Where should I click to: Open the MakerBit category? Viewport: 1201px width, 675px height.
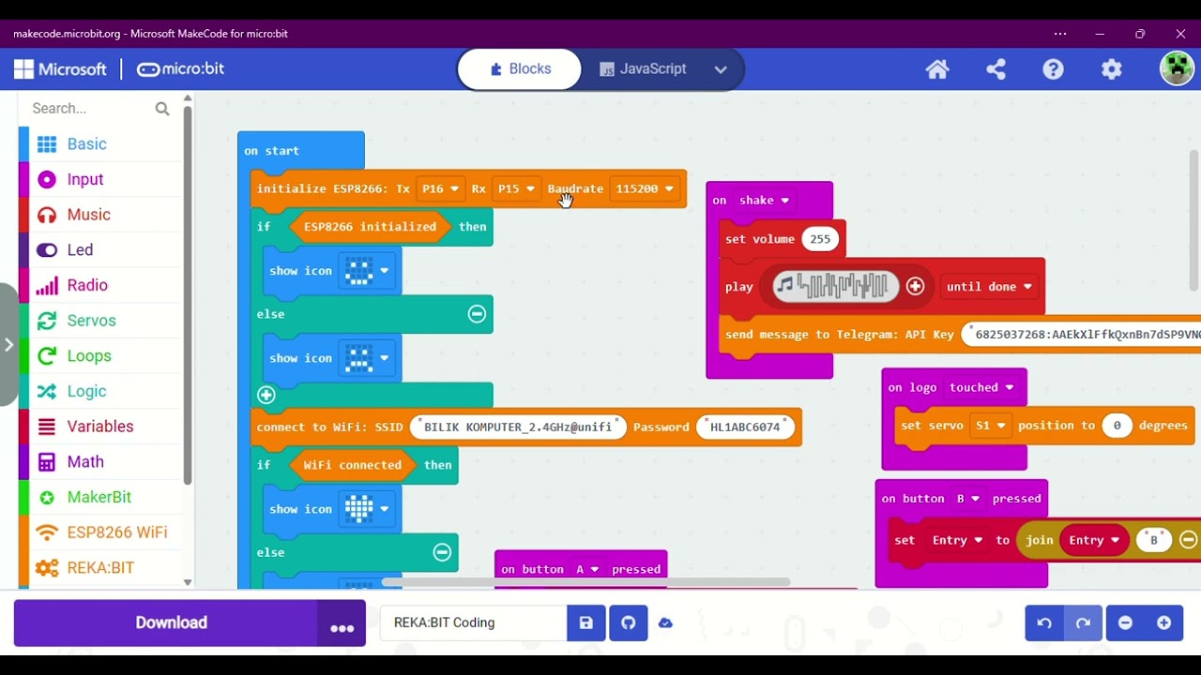[100, 497]
